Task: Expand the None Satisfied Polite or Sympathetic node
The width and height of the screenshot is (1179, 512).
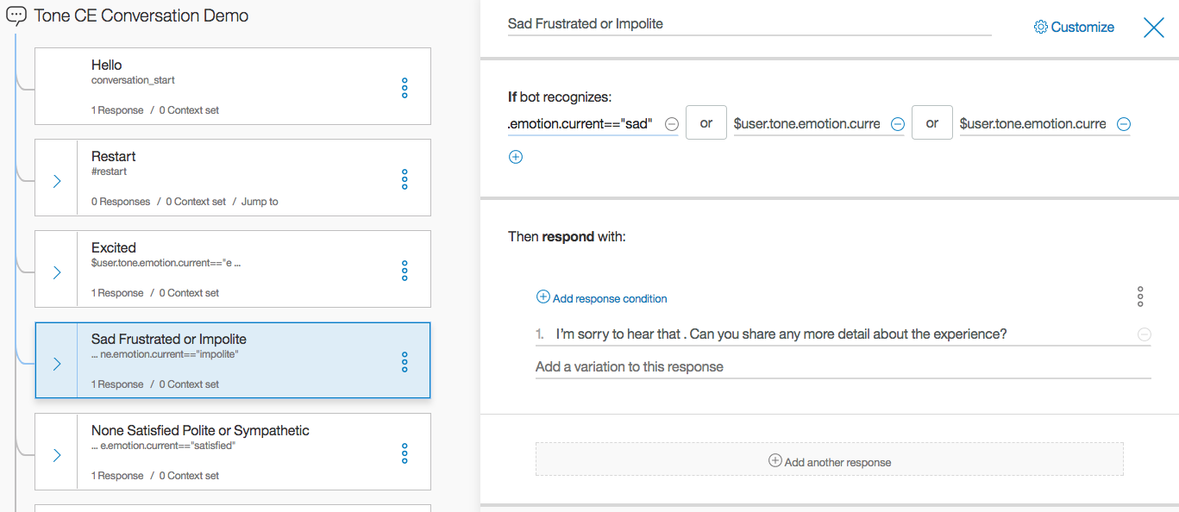Action: coord(57,455)
